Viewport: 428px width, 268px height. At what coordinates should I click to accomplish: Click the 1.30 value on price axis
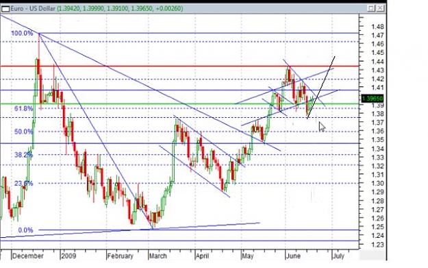click(377, 183)
